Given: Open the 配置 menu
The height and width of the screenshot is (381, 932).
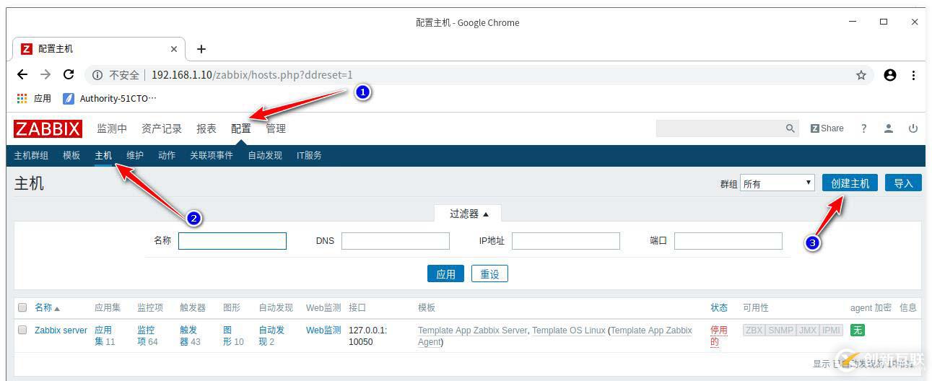Looking at the screenshot, I should [241, 128].
